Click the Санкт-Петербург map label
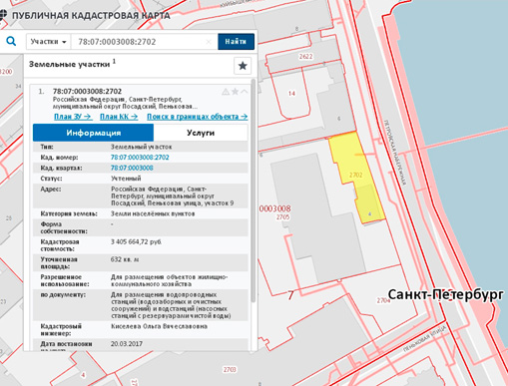The height and width of the screenshot is (386, 508). coord(446,294)
